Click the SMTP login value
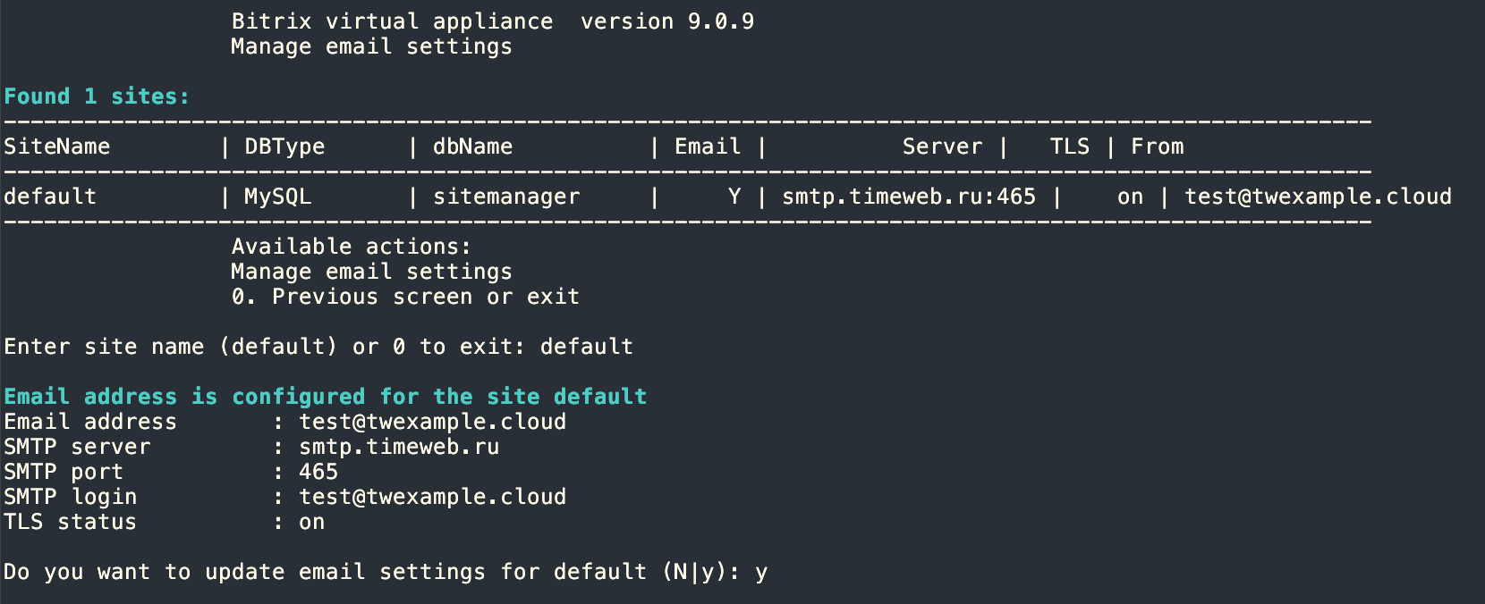This screenshot has height=604, width=1485. pyautogui.click(x=432, y=497)
